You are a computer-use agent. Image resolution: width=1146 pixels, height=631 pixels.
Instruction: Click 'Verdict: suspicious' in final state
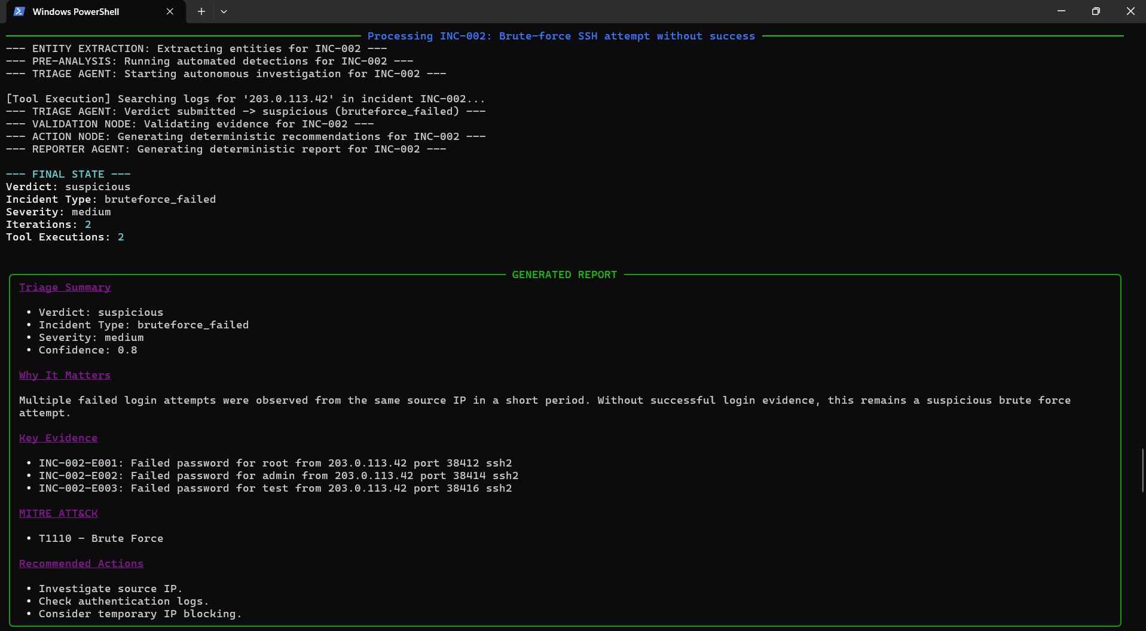pyautogui.click(x=68, y=187)
